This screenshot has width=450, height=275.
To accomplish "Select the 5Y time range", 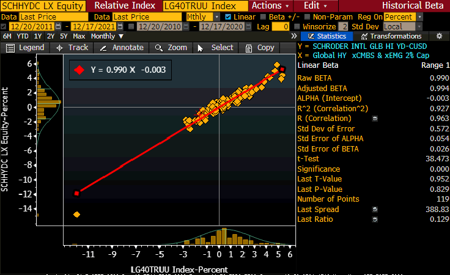I will tap(64, 37).
